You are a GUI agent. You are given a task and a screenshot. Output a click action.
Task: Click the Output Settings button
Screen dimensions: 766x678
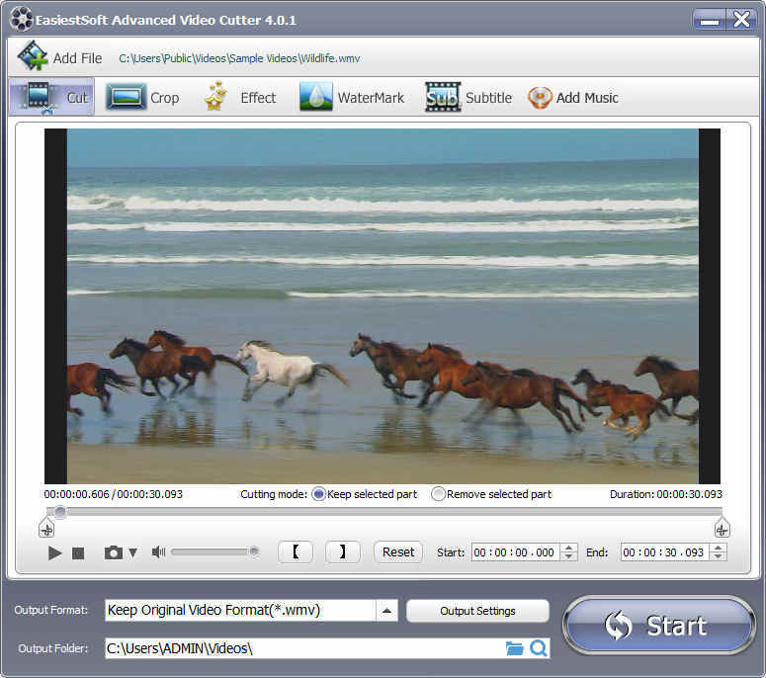pyautogui.click(x=477, y=611)
